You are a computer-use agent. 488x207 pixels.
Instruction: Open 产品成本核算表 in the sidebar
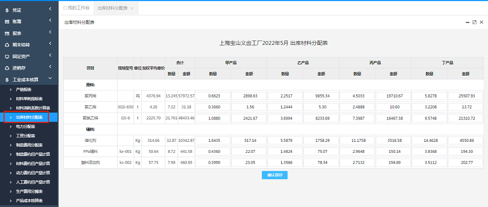(x=29, y=201)
